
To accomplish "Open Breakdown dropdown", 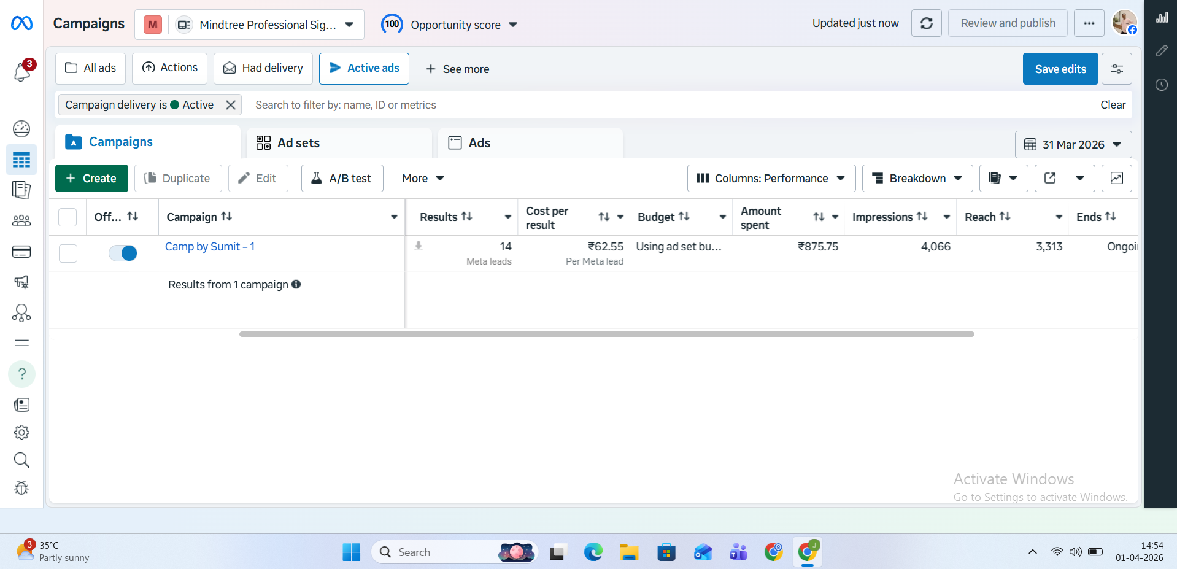I will tap(917, 178).
